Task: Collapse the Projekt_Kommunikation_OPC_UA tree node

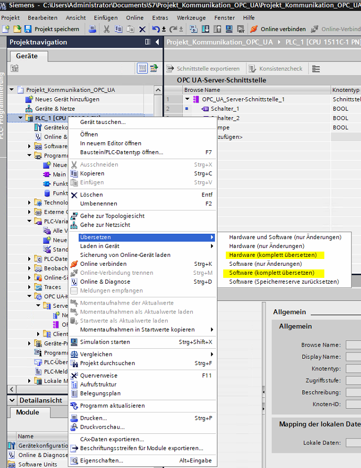Action: (12, 89)
